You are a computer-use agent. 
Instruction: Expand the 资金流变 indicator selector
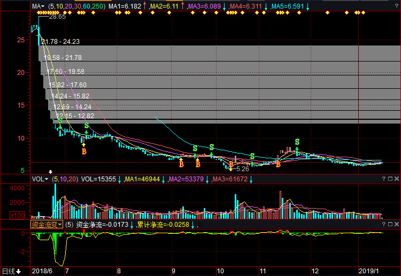(x=46, y=225)
